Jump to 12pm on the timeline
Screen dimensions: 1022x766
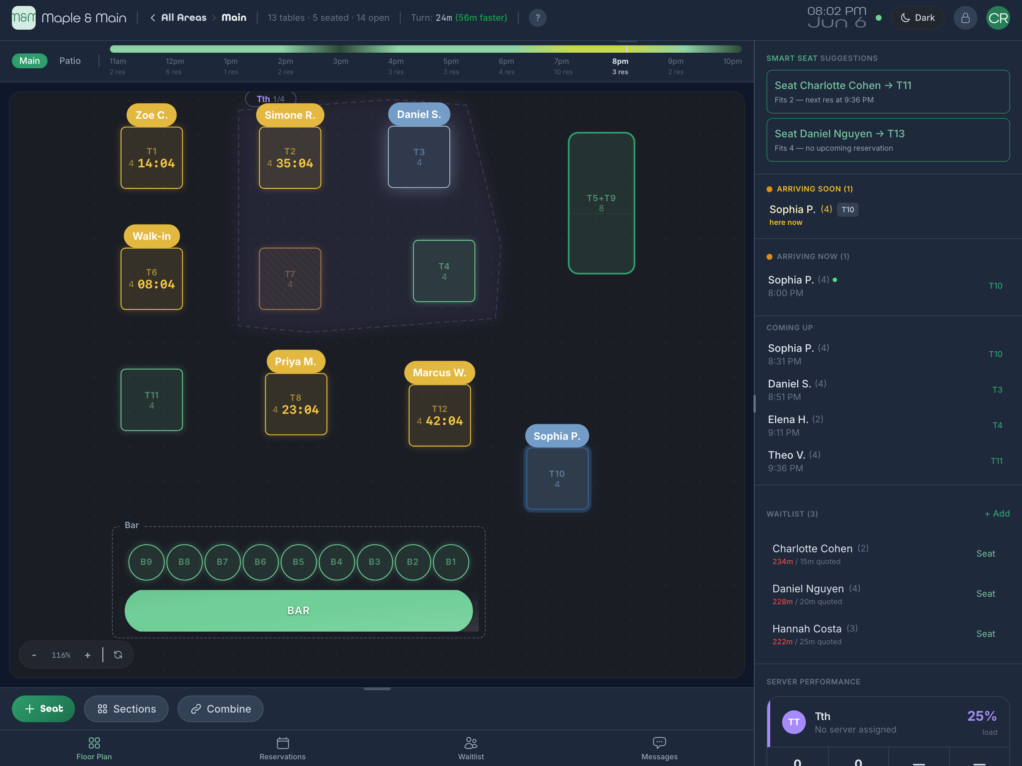pos(174,66)
